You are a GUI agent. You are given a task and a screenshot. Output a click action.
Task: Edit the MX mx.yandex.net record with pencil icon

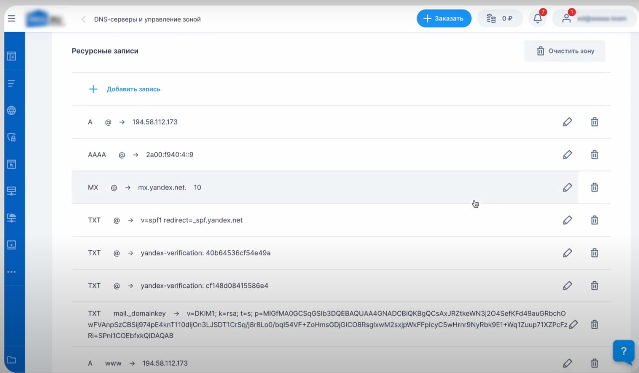[568, 187]
